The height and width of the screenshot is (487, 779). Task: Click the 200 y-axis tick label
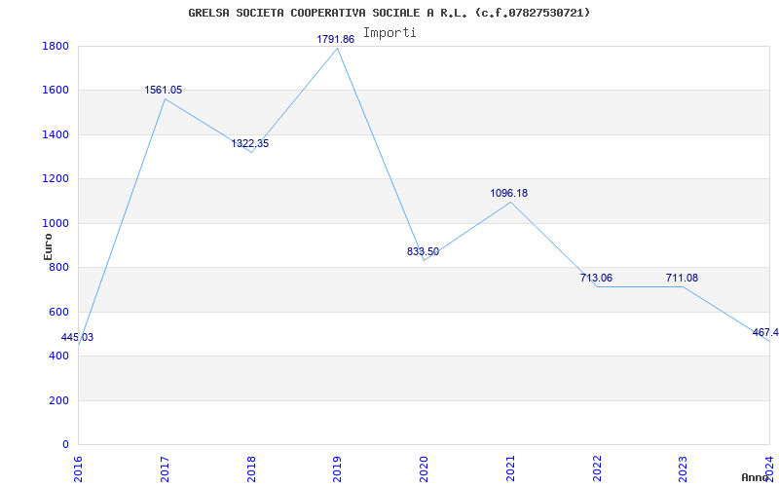[x=59, y=401]
